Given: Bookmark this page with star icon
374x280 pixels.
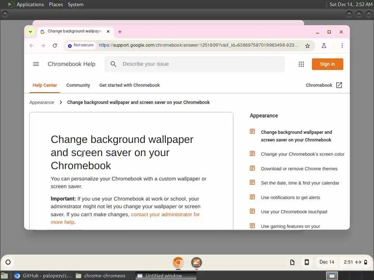Looking at the screenshot, I should [308, 46].
